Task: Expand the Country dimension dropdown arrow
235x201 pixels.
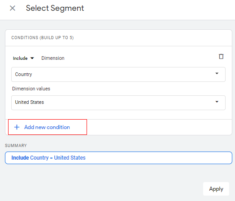Action: 217,73
